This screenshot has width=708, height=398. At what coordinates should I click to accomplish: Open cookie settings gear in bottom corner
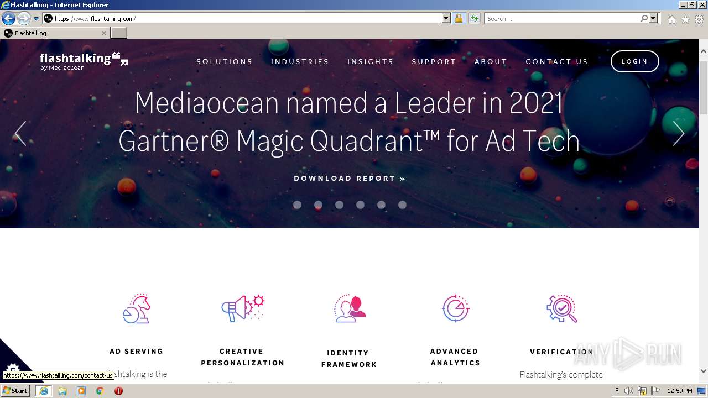point(13,369)
